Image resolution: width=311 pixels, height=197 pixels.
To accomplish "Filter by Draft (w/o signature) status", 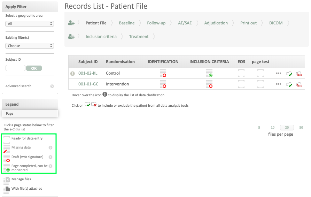I will (x=27, y=157).
